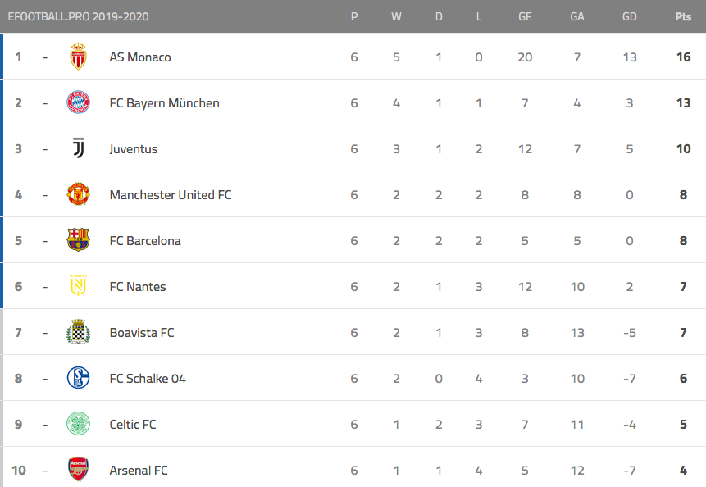Click the FC Barcelona crest

tap(79, 240)
